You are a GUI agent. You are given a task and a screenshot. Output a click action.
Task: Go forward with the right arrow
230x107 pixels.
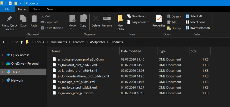[x=11, y=42]
